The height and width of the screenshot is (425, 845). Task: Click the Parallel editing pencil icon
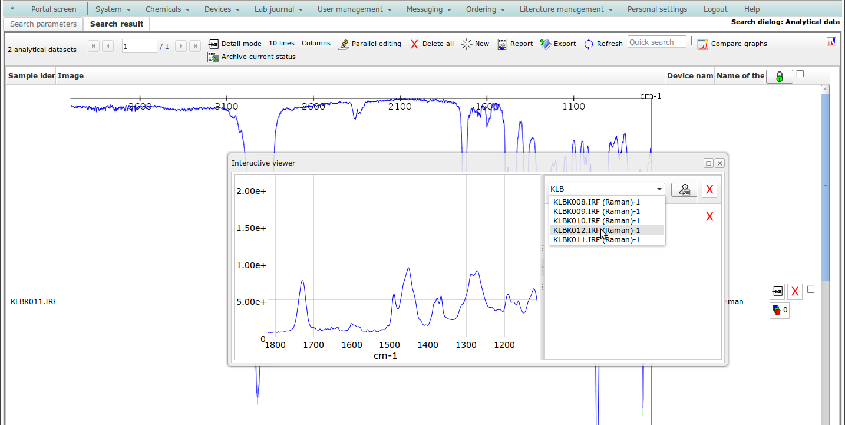point(344,44)
